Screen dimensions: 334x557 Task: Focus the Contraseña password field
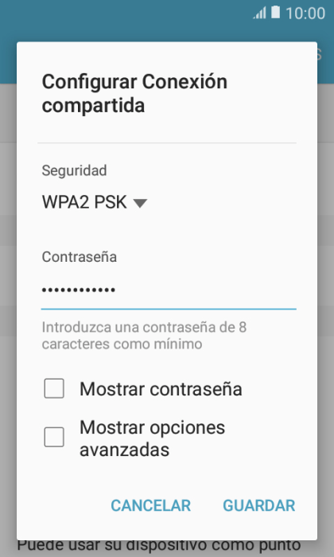(x=169, y=290)
